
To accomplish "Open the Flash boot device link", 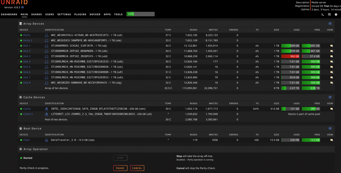I will [x=26, y=140].
